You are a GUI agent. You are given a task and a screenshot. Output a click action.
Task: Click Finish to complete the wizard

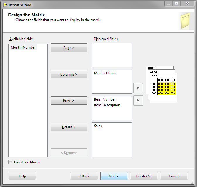[144, 176]
